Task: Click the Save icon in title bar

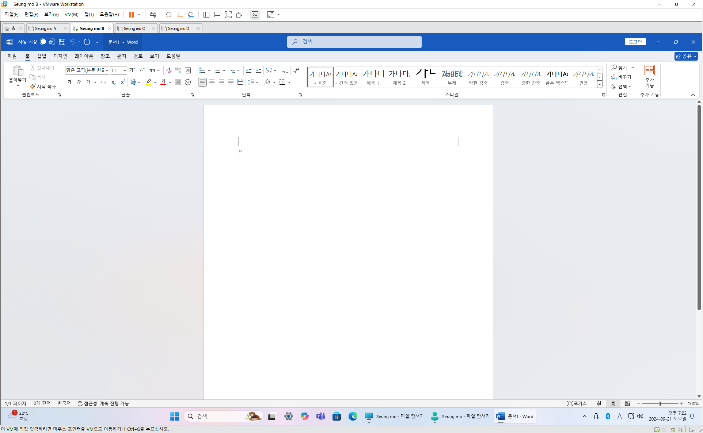Action: point(62,42)
